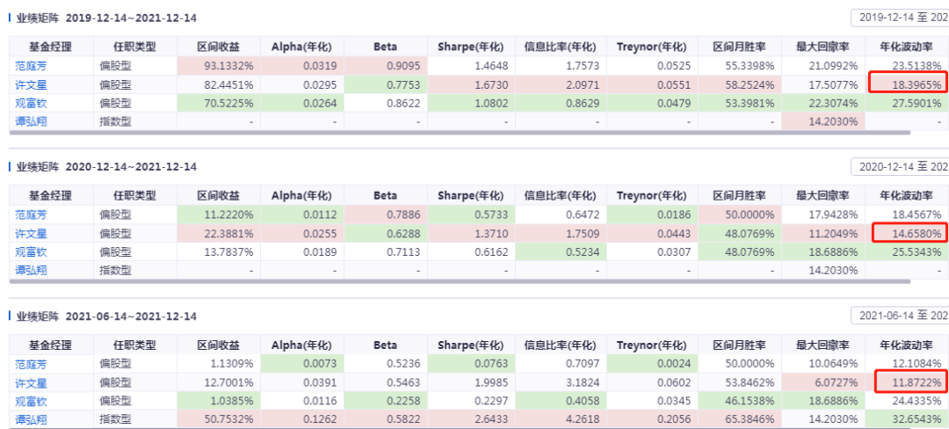Viewport: 949px width, 429px height.
Task: Select the 21.0992% max drawdown cell
Action: (x=823, y=66)
